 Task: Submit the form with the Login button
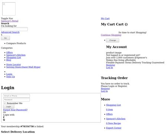tap(9, 106)
